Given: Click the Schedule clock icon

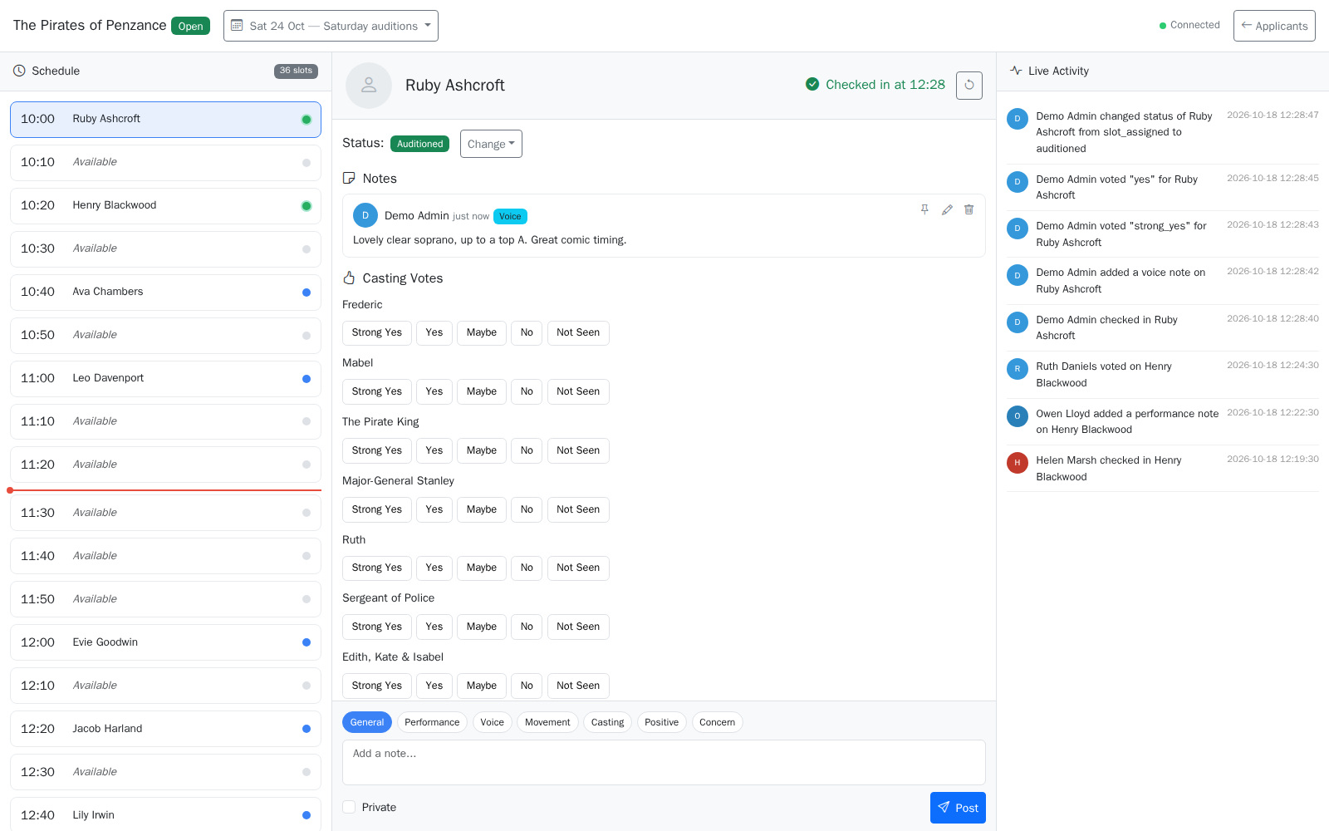Looking at the screenshot, I should [19, 71].
